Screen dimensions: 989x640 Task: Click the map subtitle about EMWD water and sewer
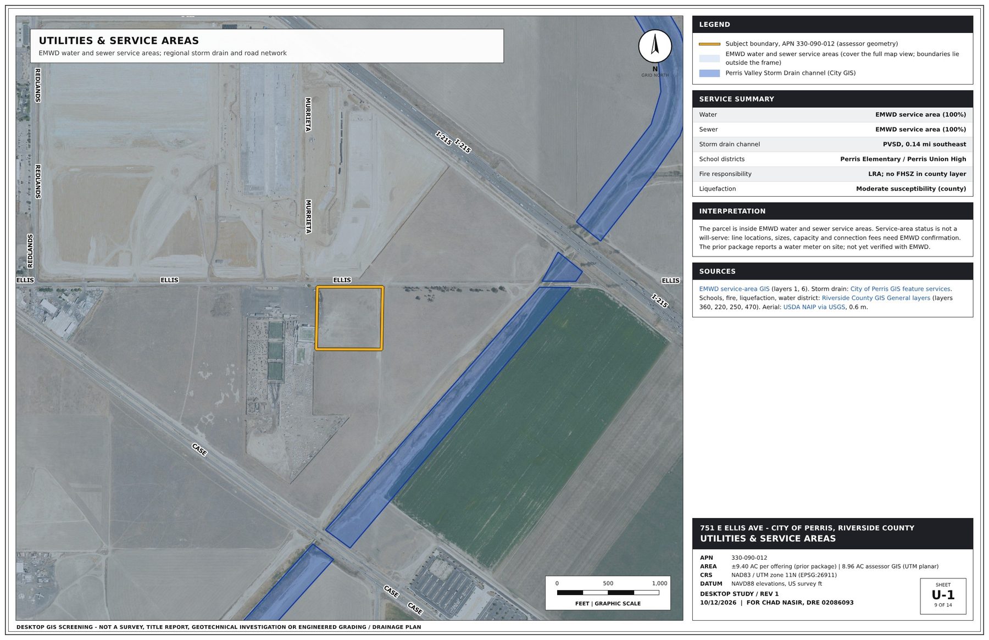pos(163,53)
